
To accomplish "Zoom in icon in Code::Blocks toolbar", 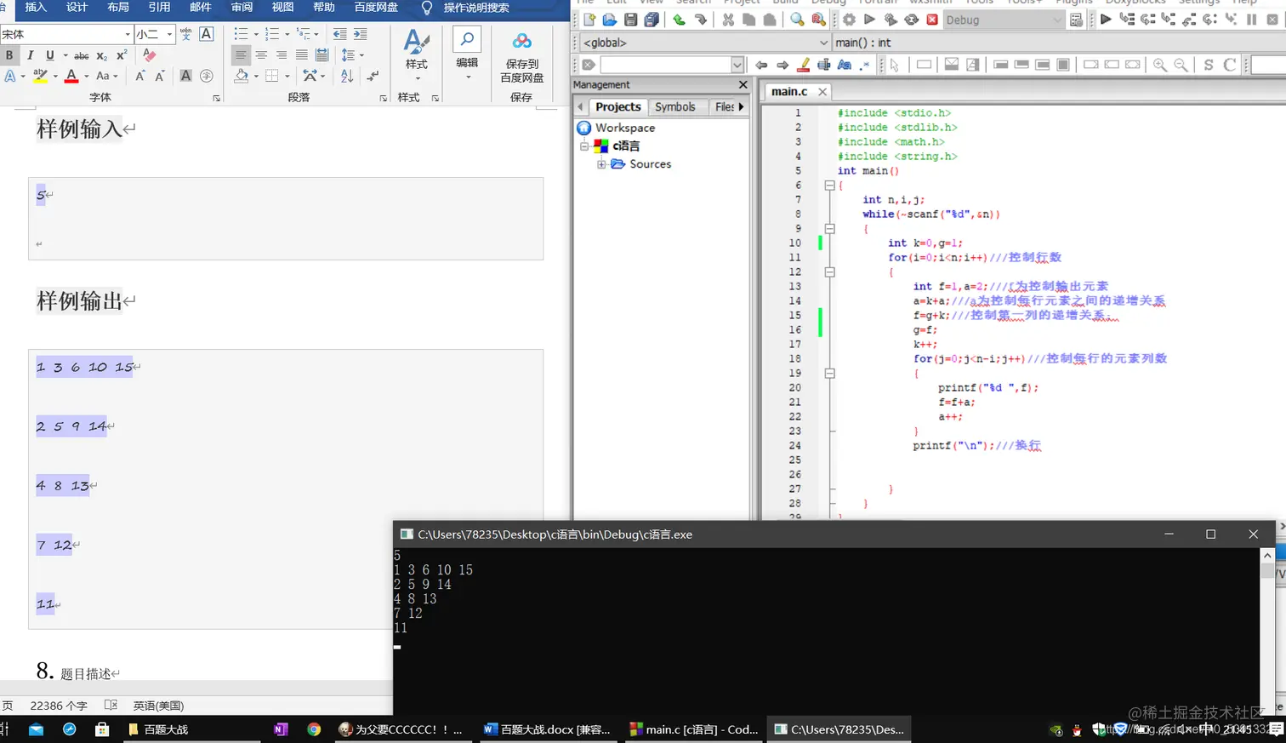I will coord(1160,65).
